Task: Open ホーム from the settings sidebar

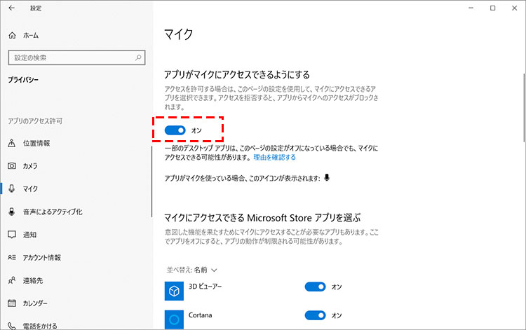Action: click(31, 35)
